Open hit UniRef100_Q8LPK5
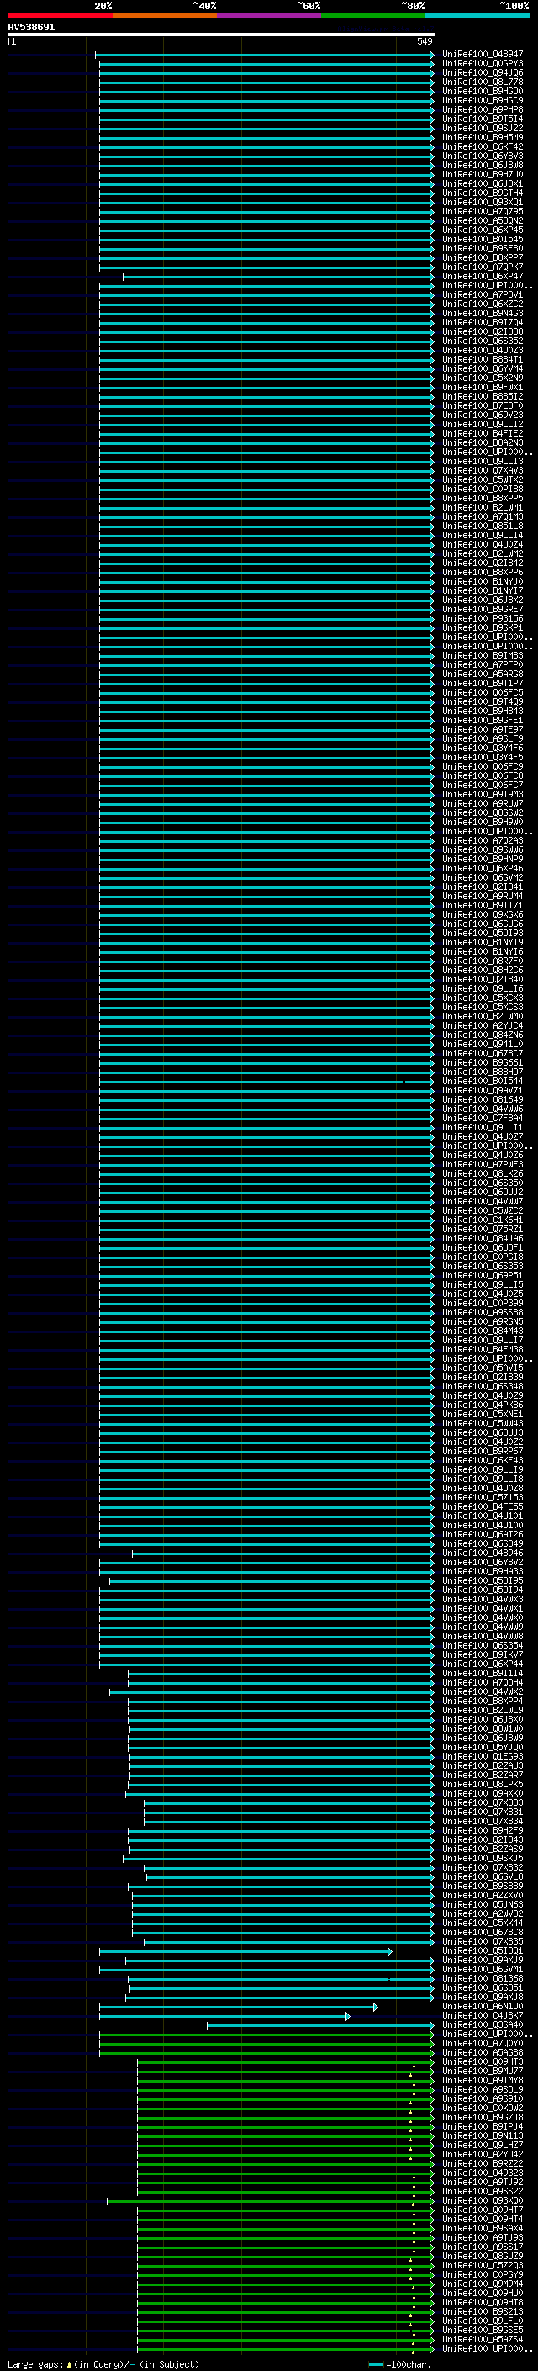538x2371 pixels. (483, 1784)
